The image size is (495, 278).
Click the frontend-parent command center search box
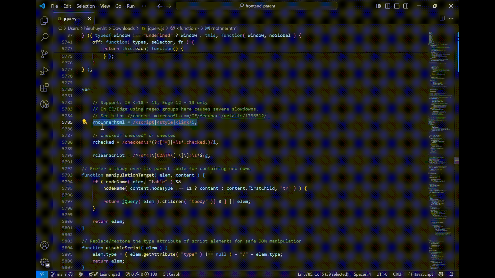click(257, 6)
